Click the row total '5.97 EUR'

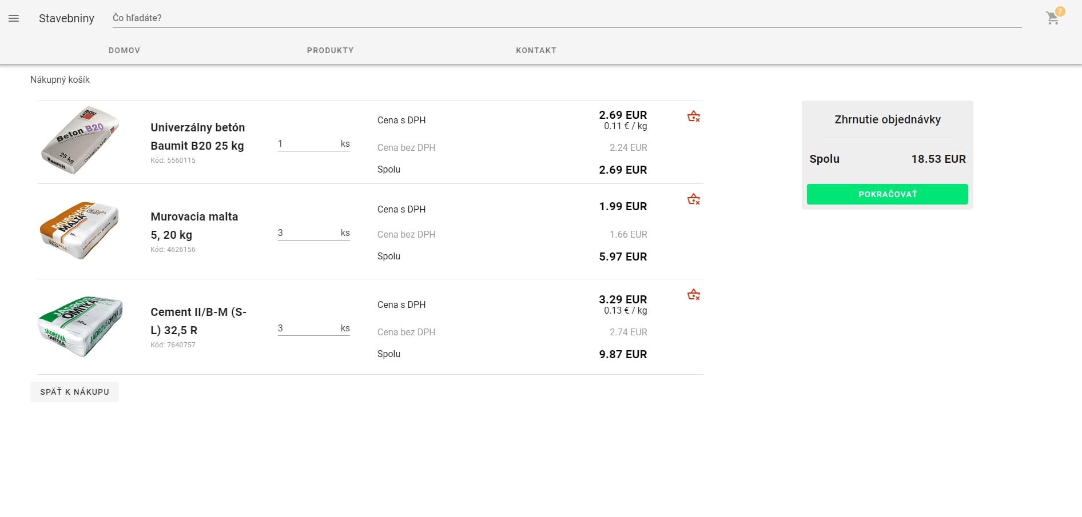click(x=623, y=257)
